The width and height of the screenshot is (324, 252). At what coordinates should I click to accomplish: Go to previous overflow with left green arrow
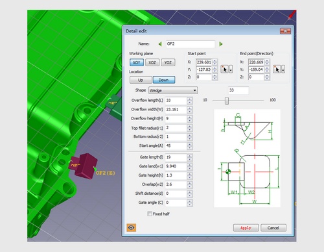tap(160, 44)
